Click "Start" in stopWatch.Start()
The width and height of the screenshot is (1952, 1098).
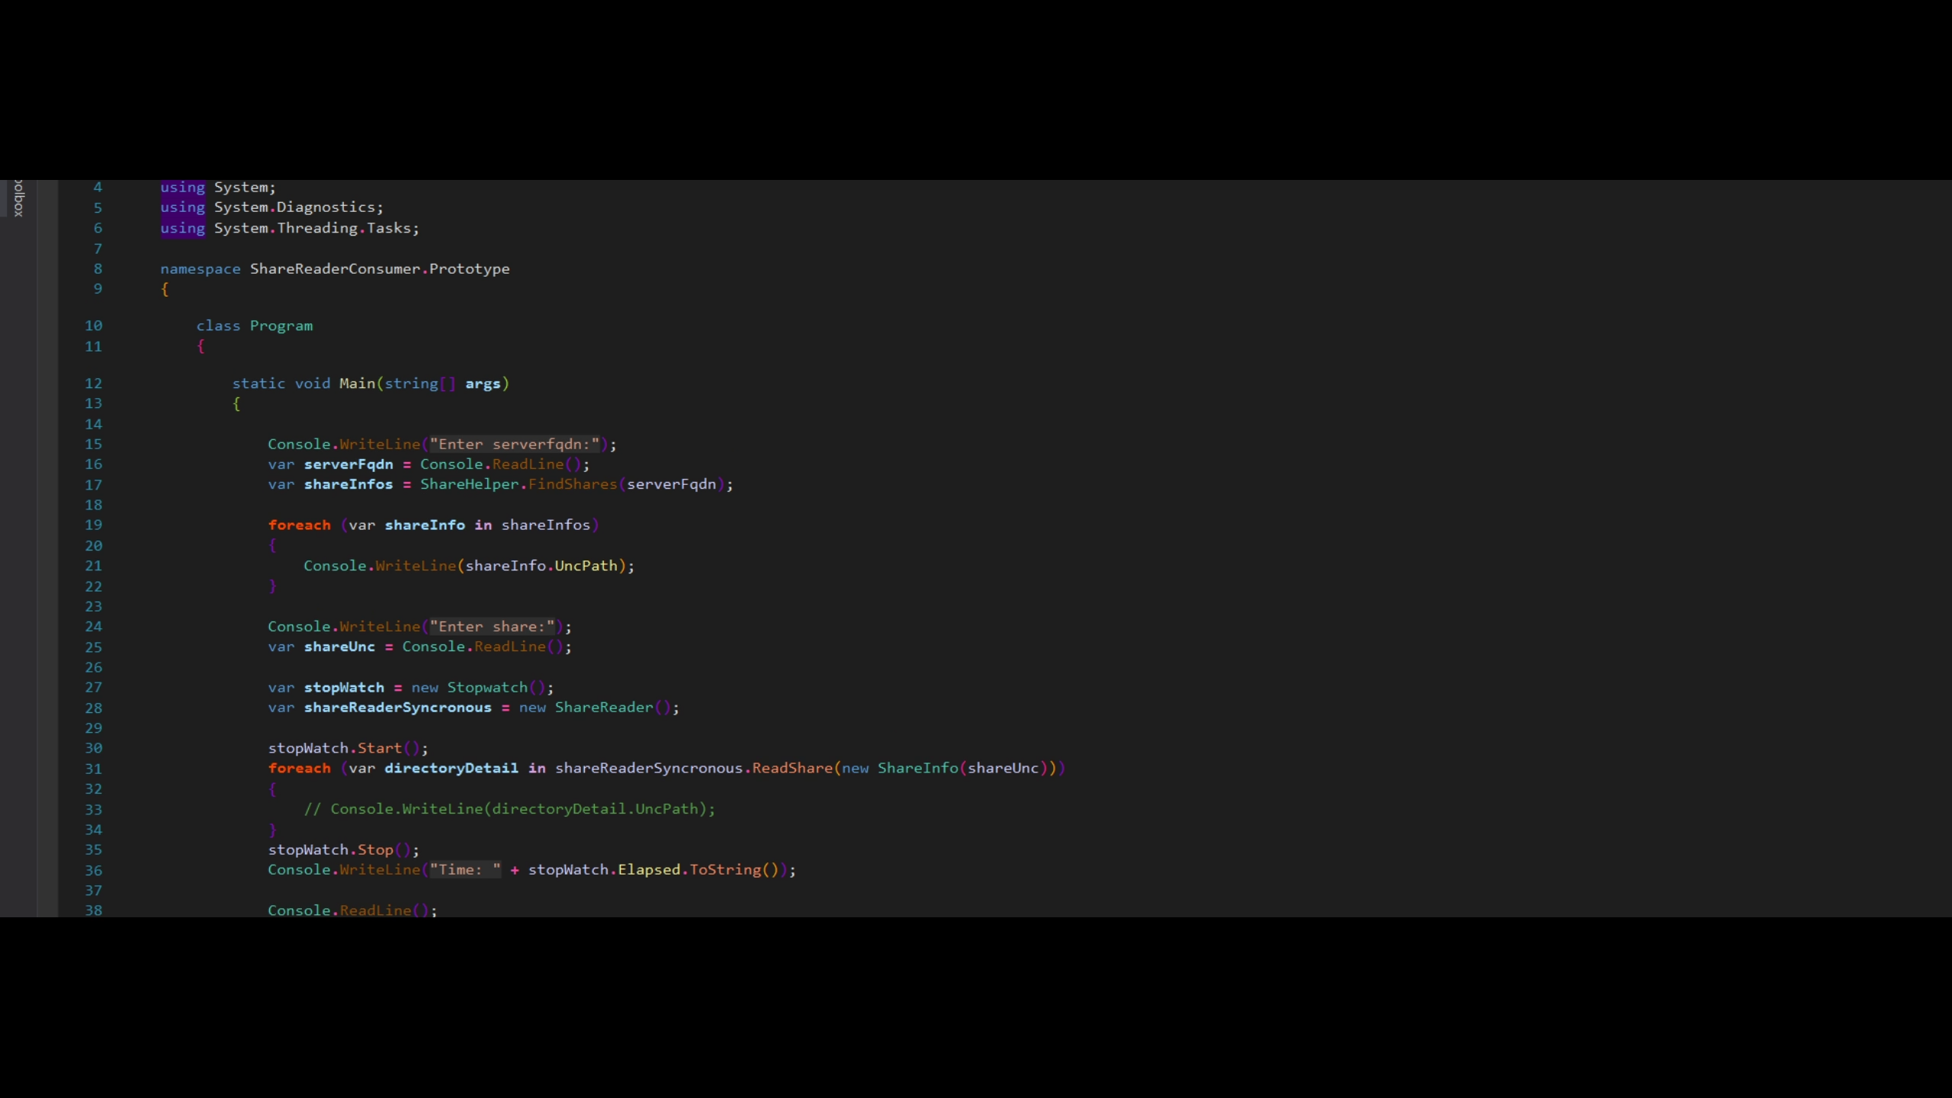pos(380,749)
